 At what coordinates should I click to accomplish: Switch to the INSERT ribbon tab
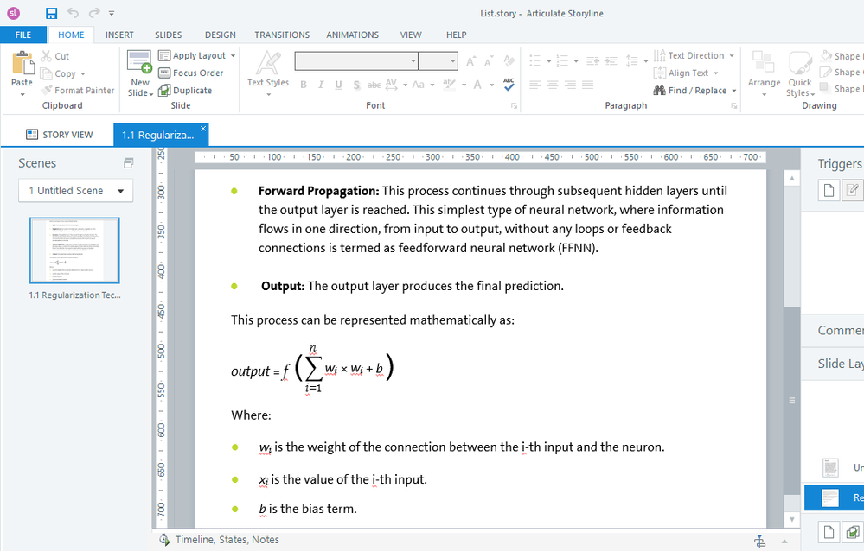119,35
